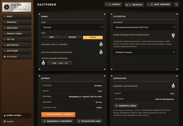The height and width of the screenshot is (126, 183).
Task: Open the Эквалайзер section
Action: [17, 28]
